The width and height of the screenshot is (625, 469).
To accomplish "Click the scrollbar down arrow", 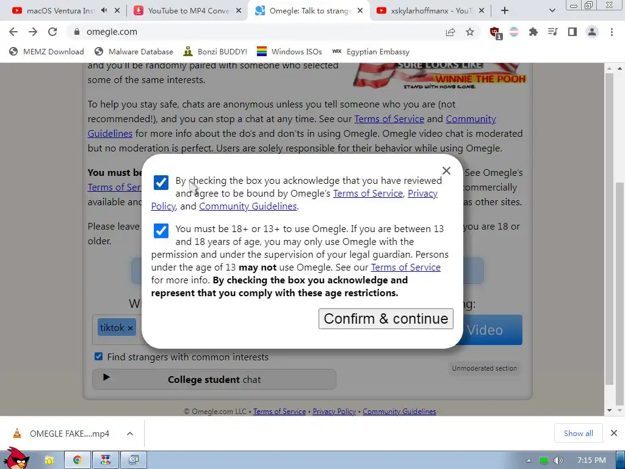I will (609, 410).
